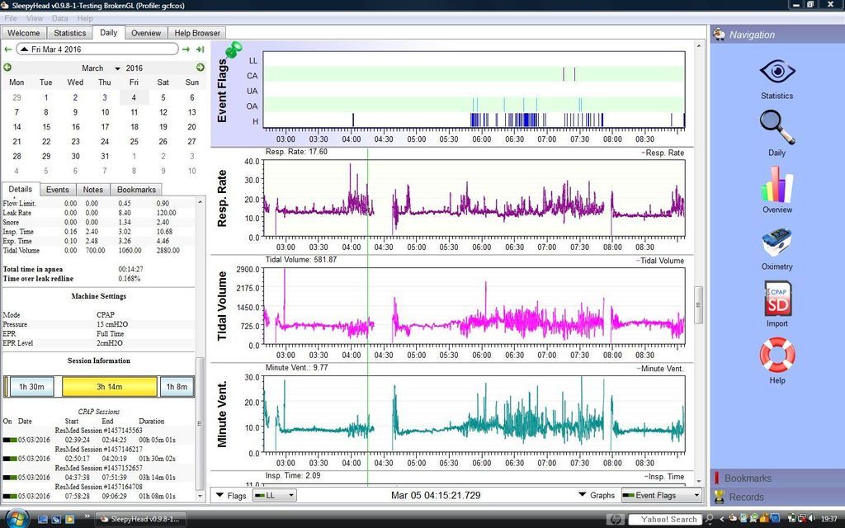Select March 2 in the calendar
The image size is (845, 528).
coord(75,97)
